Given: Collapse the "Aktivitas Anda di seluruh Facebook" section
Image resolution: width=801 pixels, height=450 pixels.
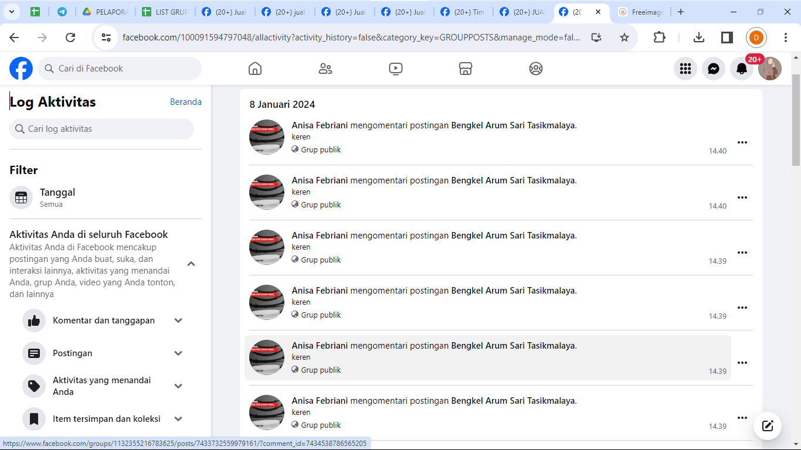Looking at the screenshot, I should [x=191, y=264].
